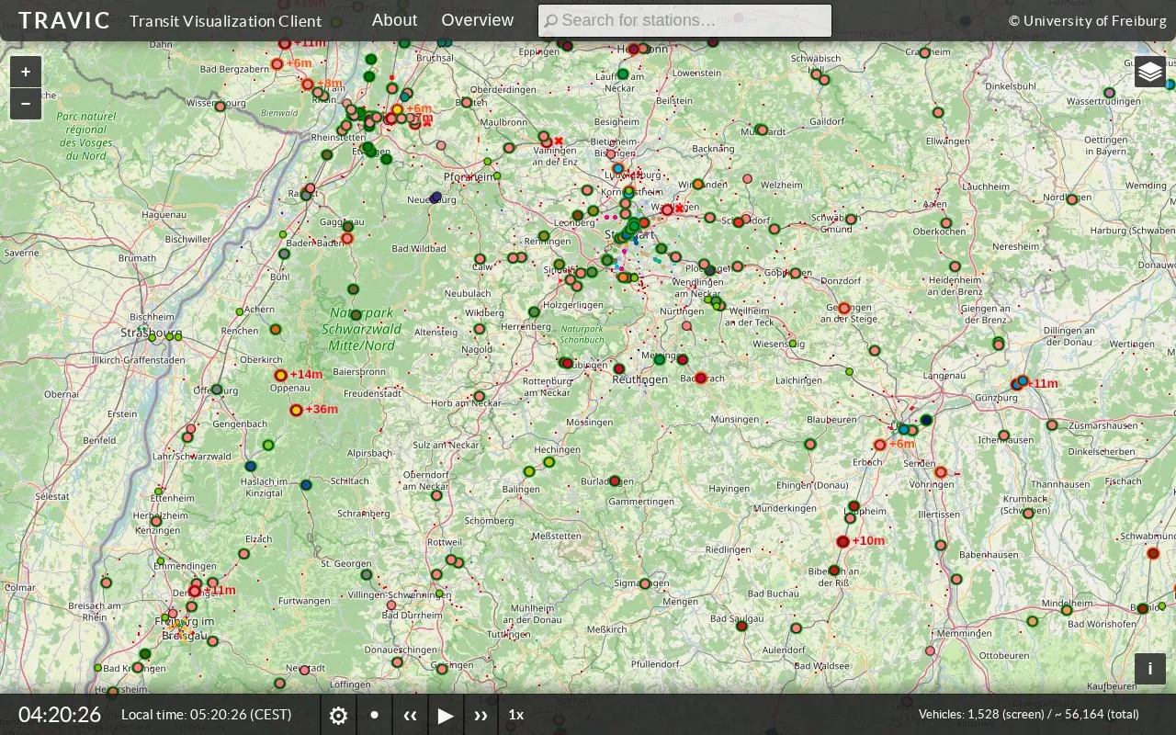Screen dimensions: 1176x735
Task: Open the About menu item
Action: 394,20
